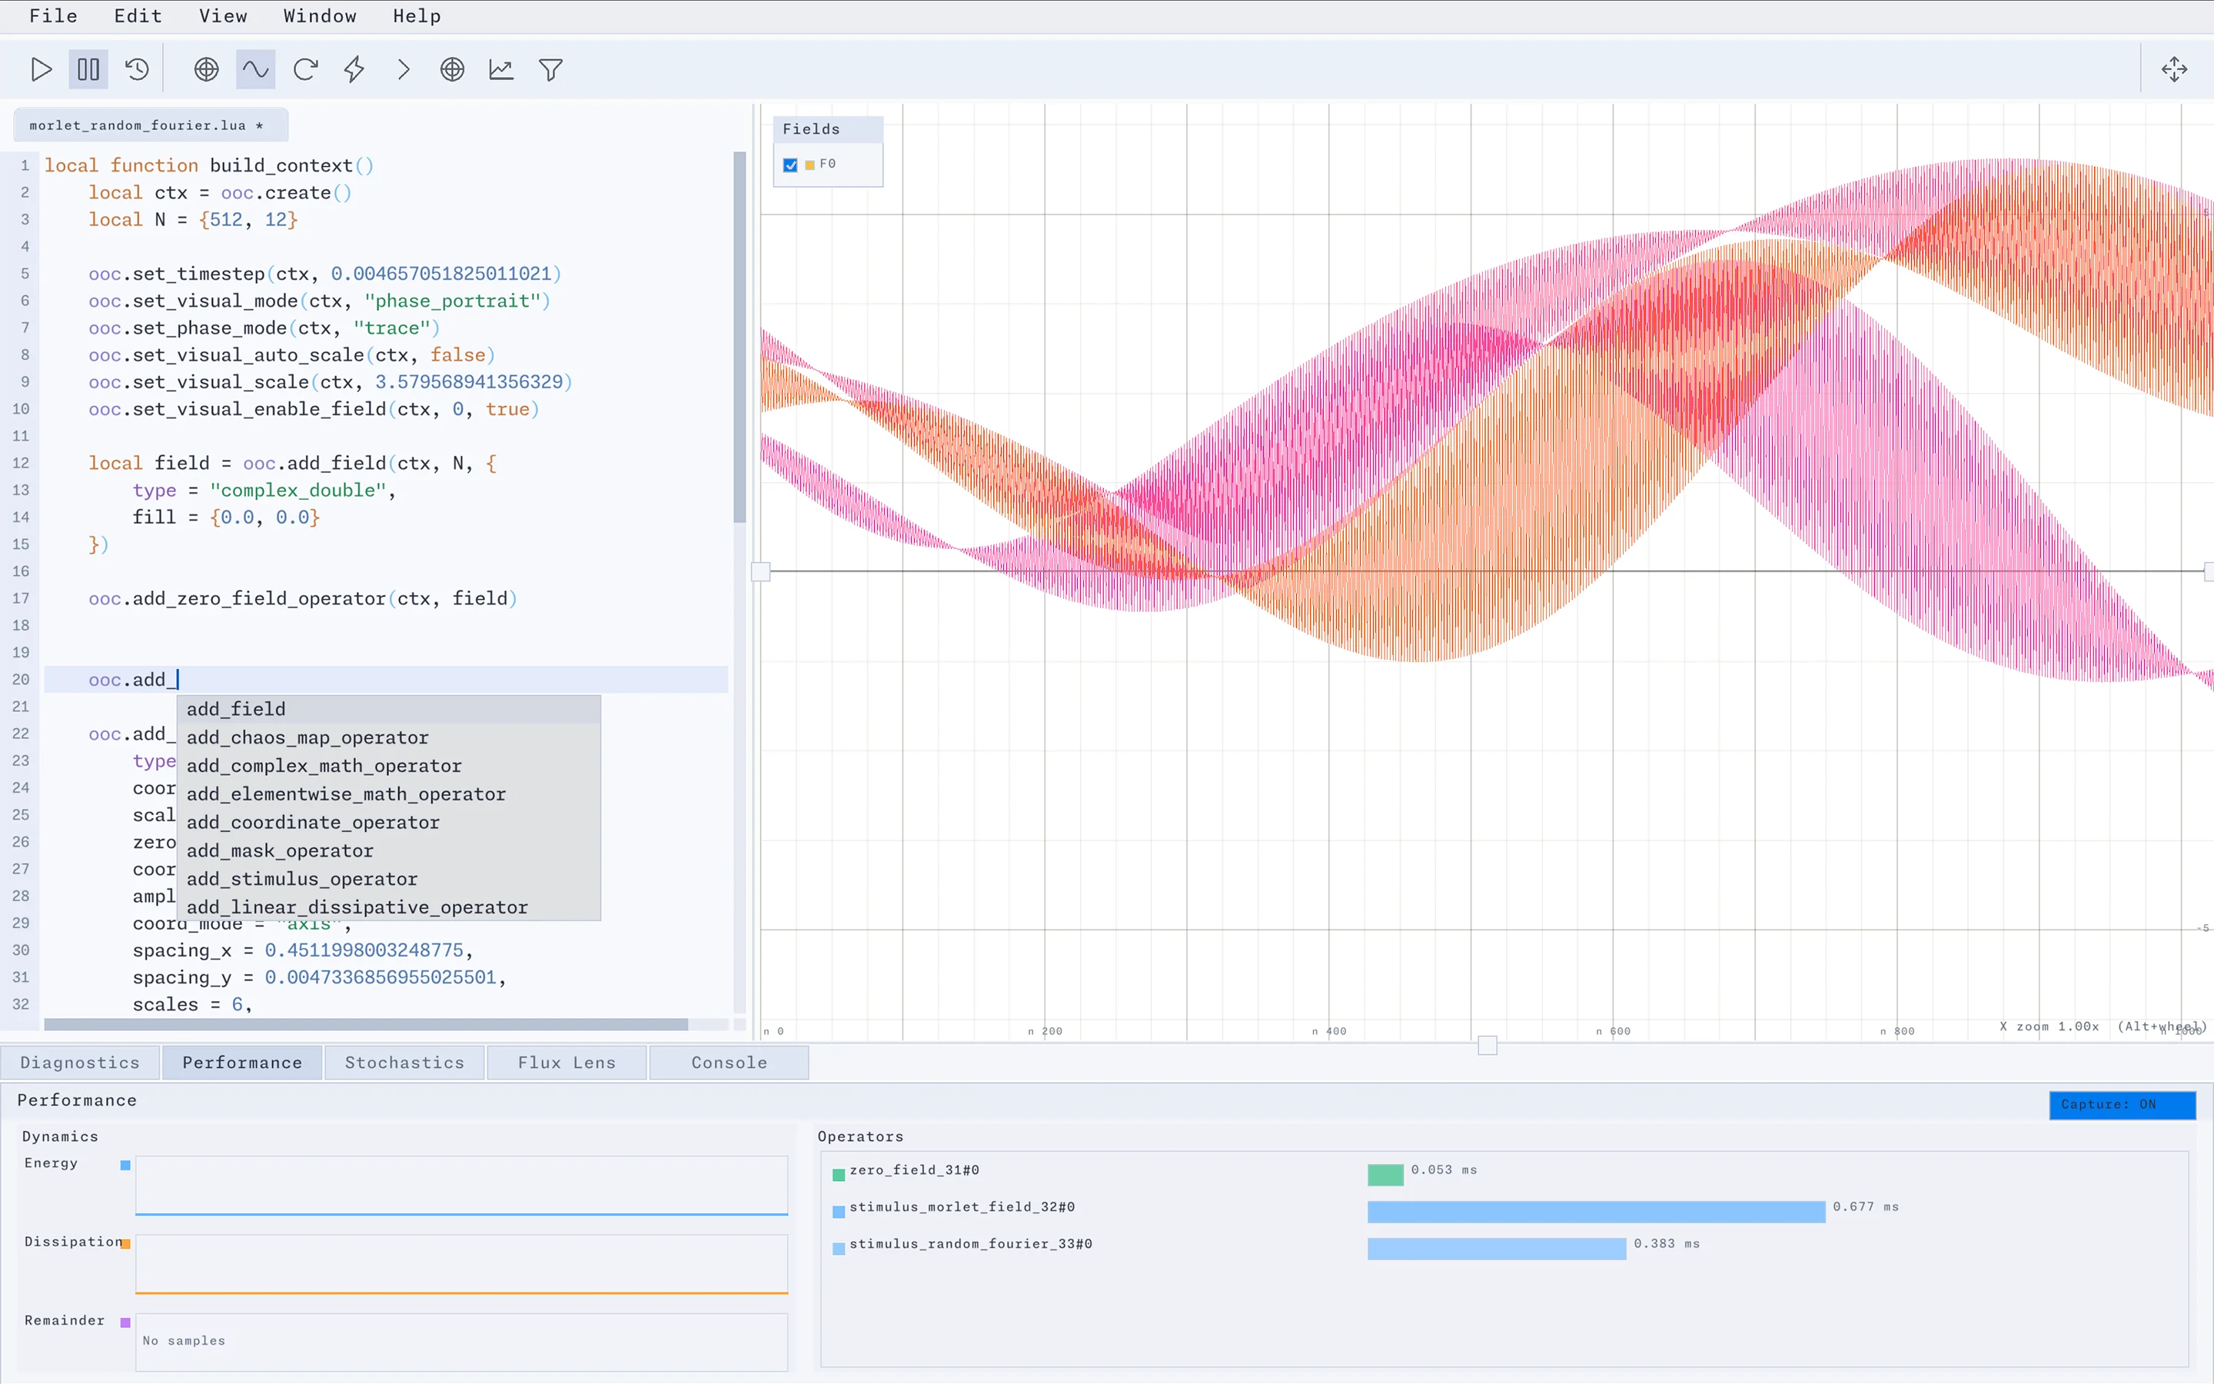
Task: Open the File menu
Action: 54,15
